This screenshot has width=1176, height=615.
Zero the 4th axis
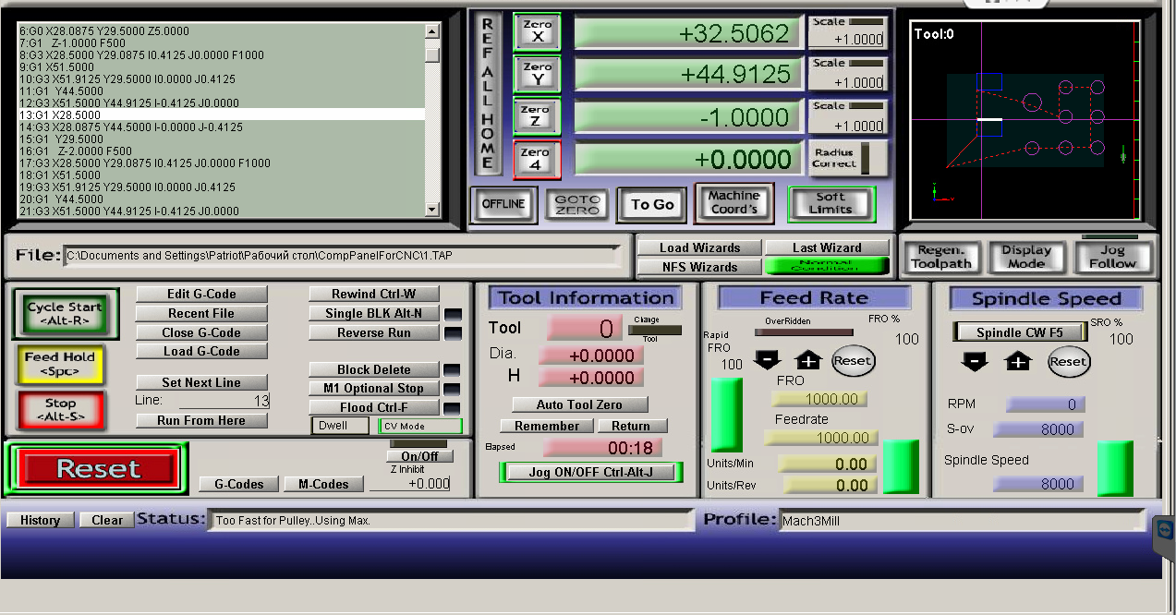537,159
